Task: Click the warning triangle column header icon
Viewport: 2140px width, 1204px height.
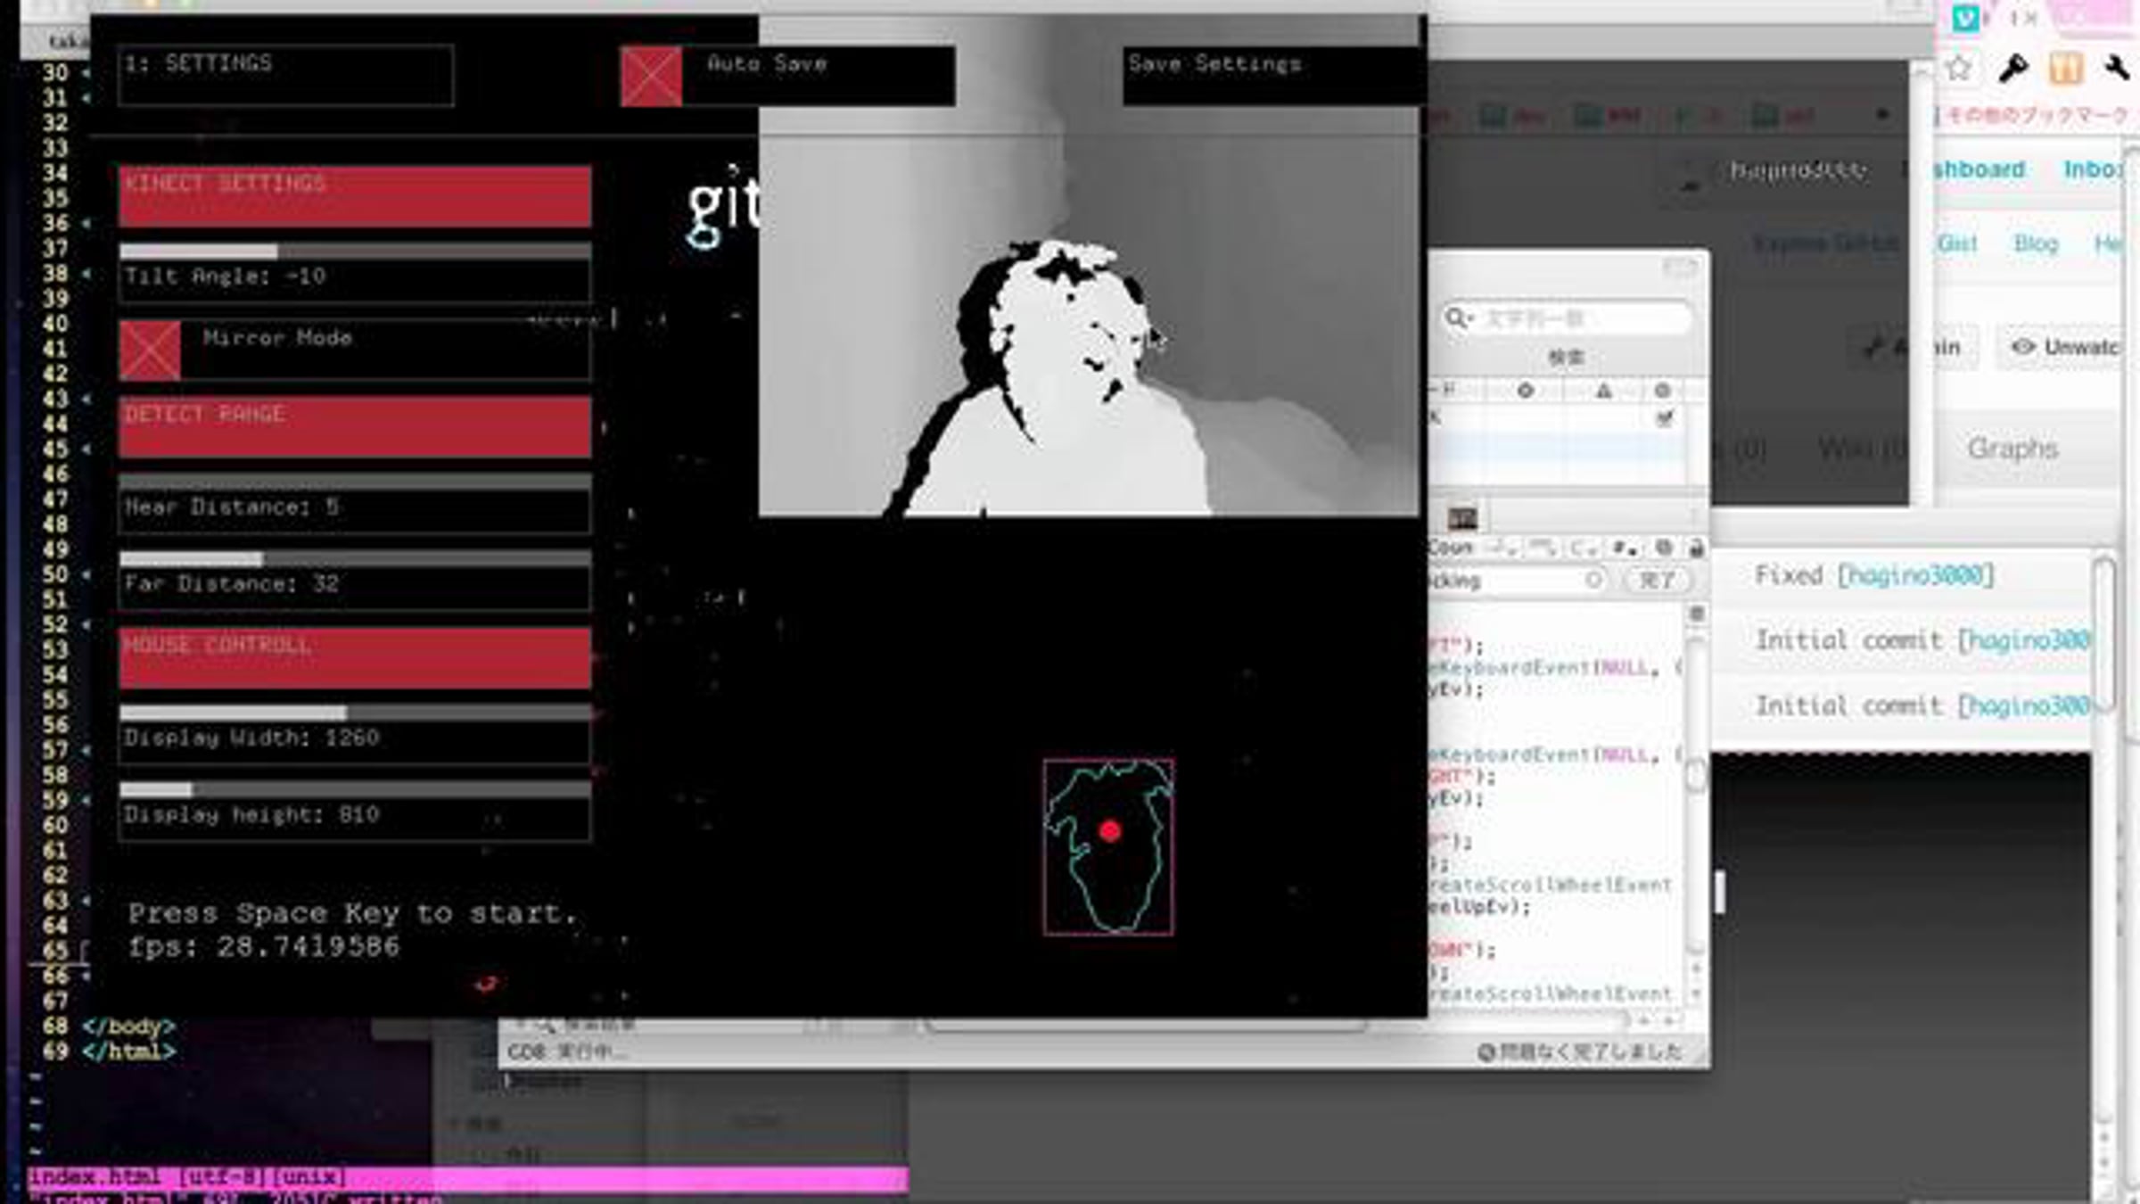Action: coord(1603,391)
